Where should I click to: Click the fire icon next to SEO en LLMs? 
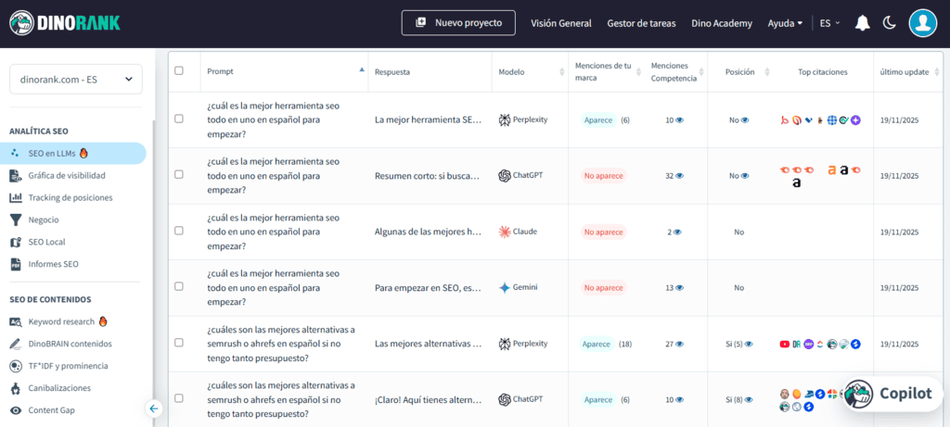coord(83,154)
